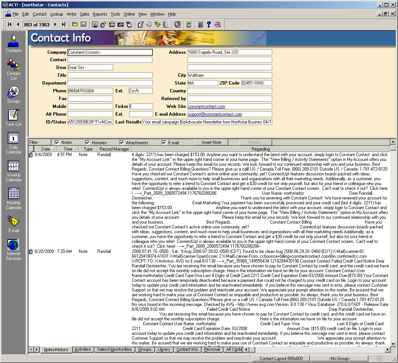Open the Sales menu
This screenshot has height=363, width=398.
[85, 14]
